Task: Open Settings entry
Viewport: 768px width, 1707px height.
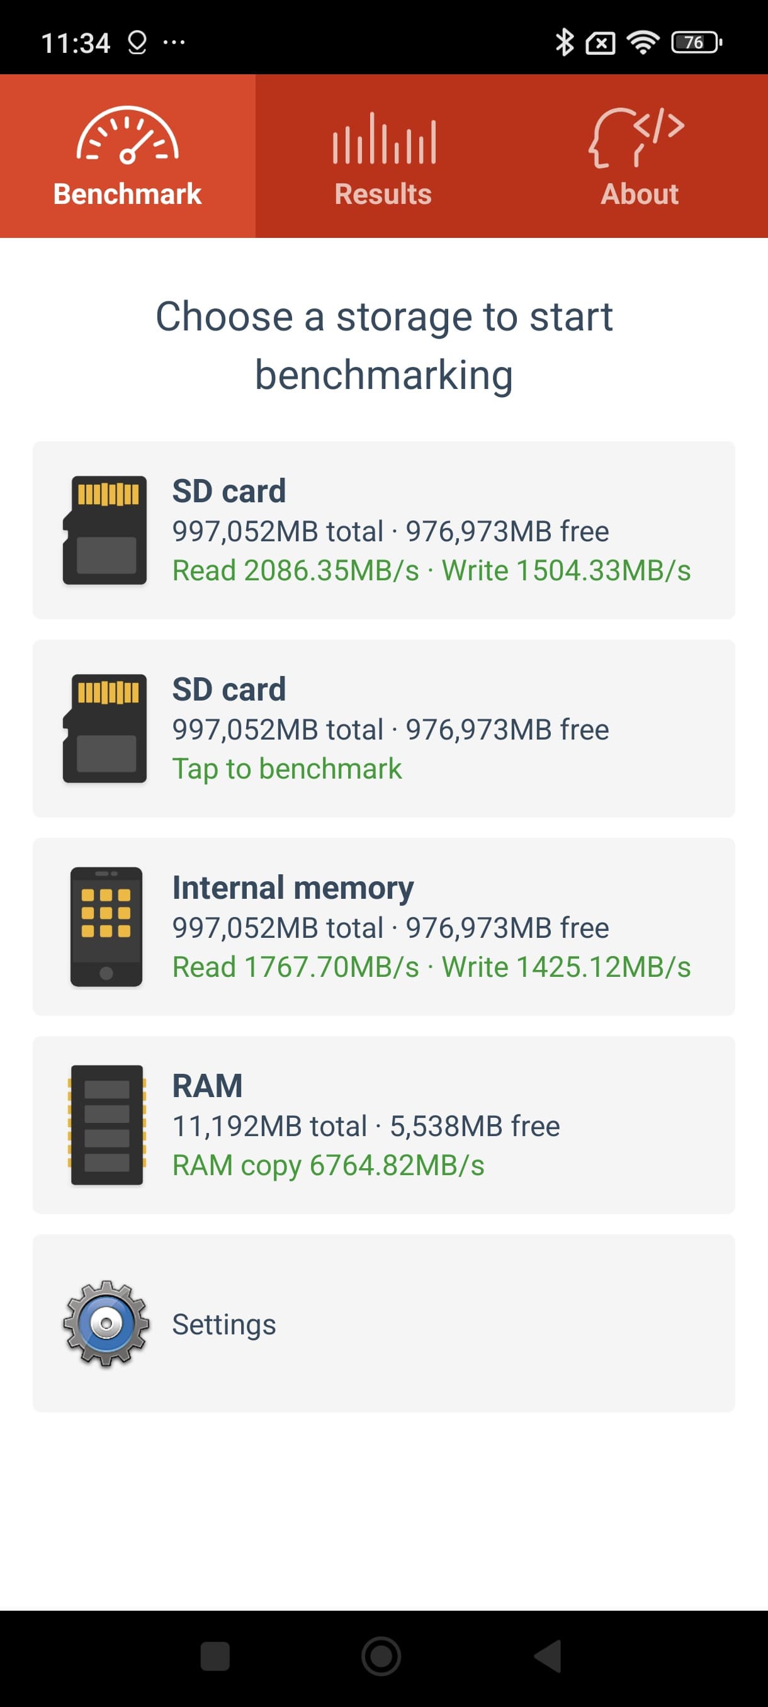Action: (x=224, y=1324)
